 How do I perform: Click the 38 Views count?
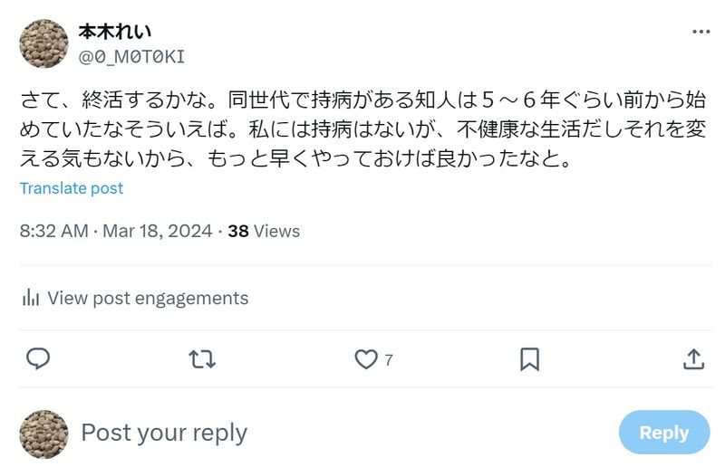(x=264, y=231)
